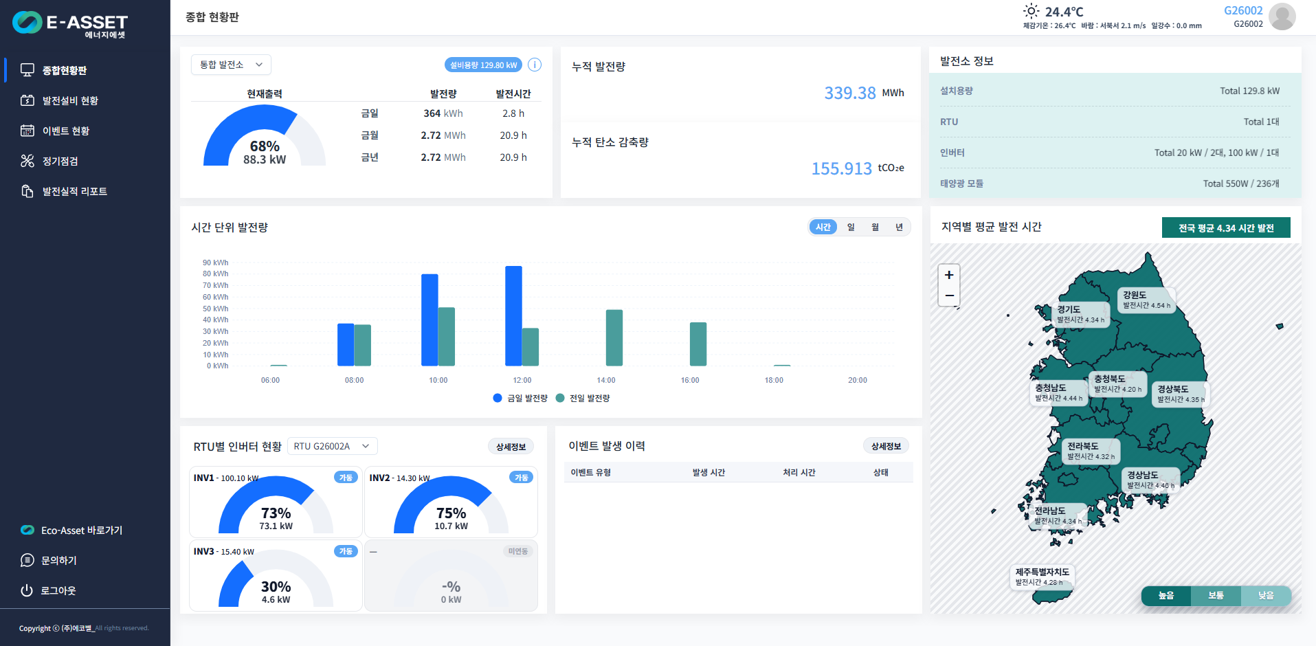Switch chart to 시간 view
Image resolution: width=1316 pixels, height=646 pixels.
[x=823, y=227]
